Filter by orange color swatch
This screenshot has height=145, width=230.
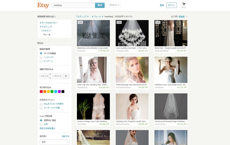pos(45,92)
